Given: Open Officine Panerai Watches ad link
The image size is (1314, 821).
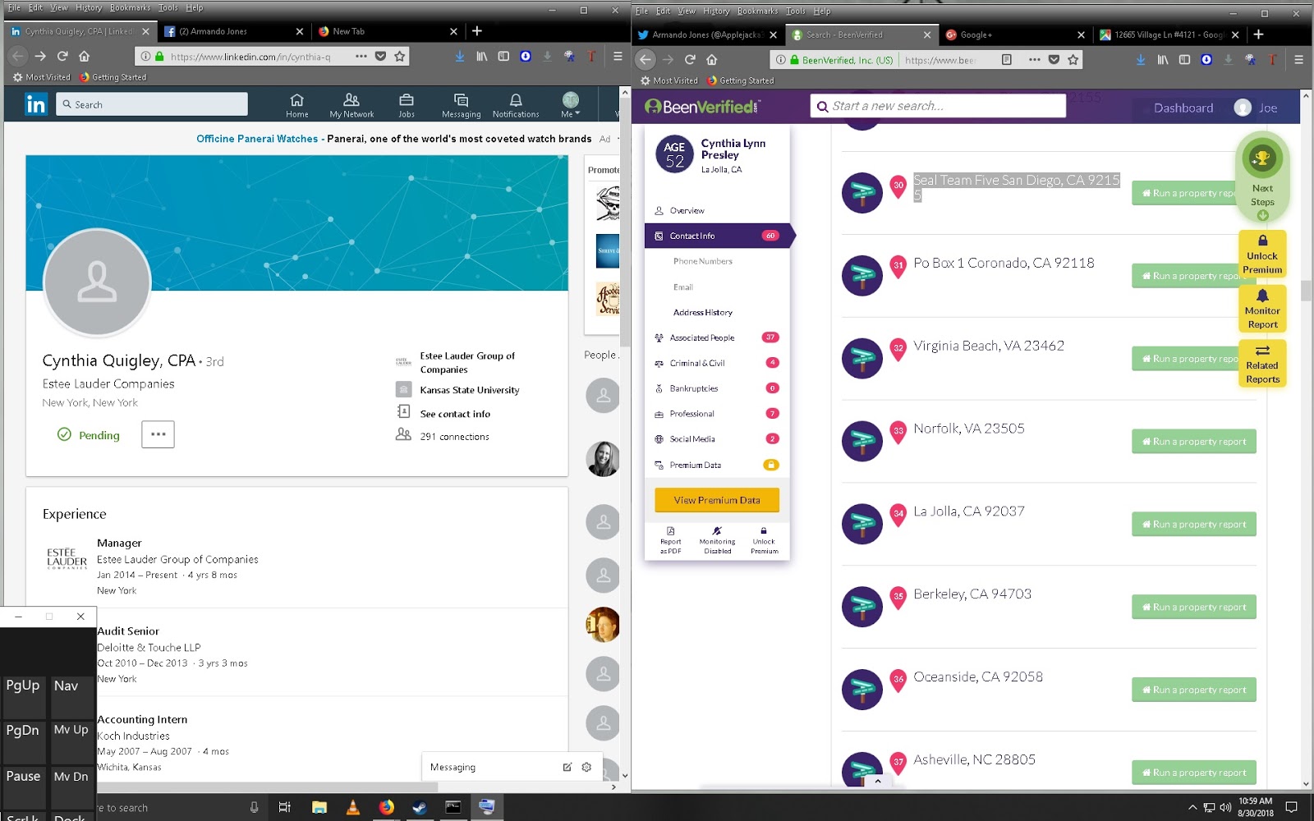Looking at the screenshot, I should pyautogui.click(x=257, y=139).
